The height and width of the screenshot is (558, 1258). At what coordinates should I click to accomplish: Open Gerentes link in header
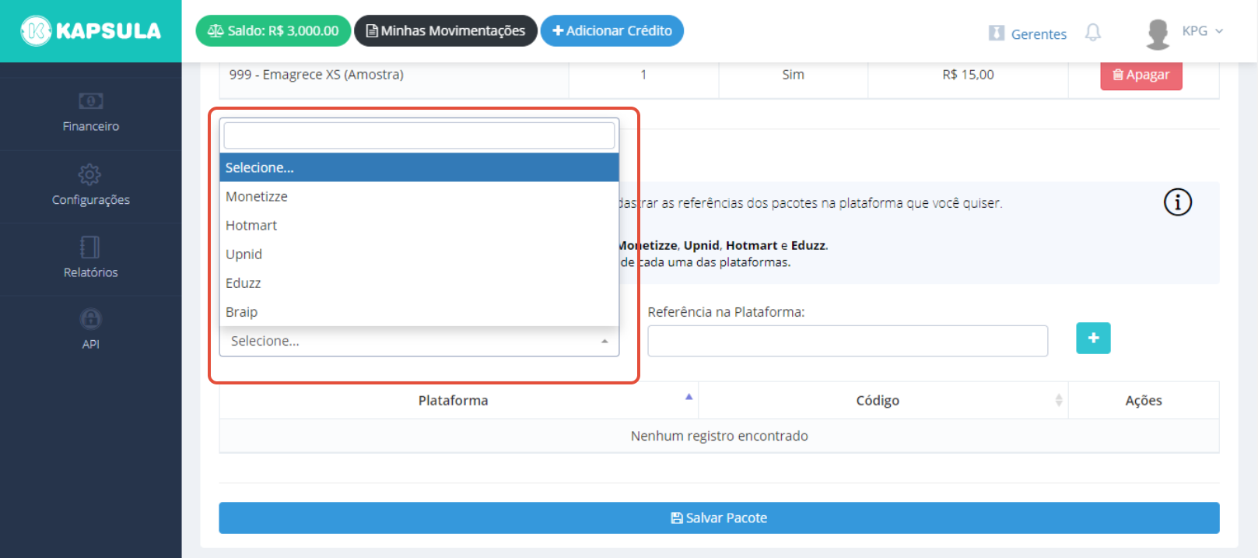[x=1039, y=34]
